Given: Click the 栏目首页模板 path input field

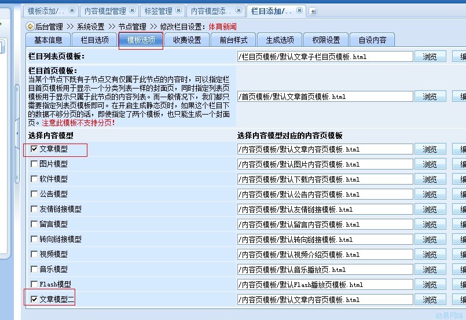Looking at the screenshot, I should pyautogui.click(x=325, y=97).
